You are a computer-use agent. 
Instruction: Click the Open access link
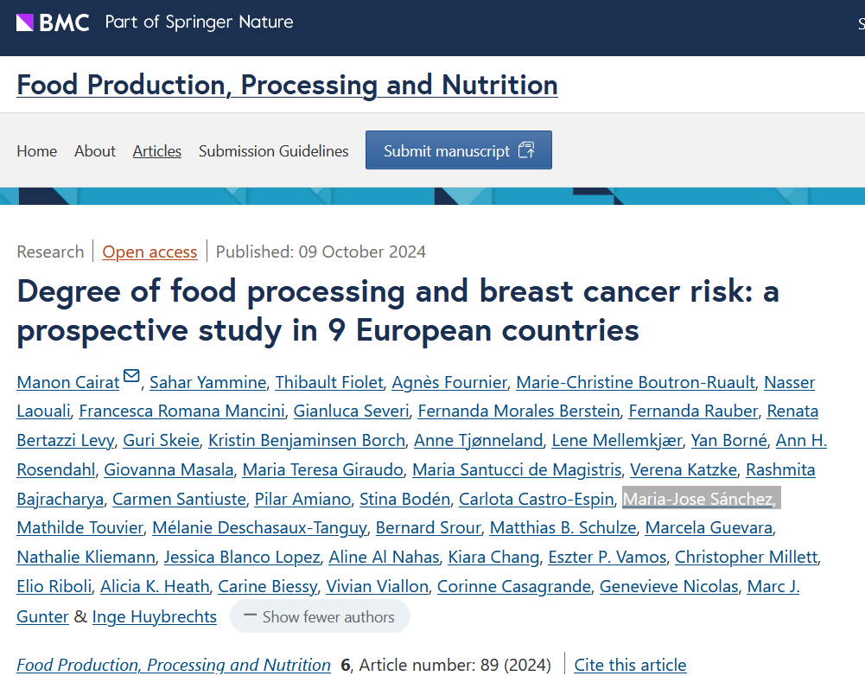(x=149, y=252)
